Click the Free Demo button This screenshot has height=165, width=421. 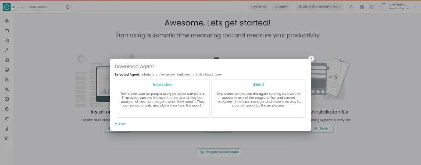point(259,7)
